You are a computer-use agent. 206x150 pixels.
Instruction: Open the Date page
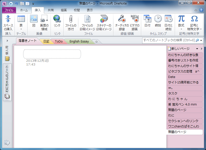(x=184, y=77)
